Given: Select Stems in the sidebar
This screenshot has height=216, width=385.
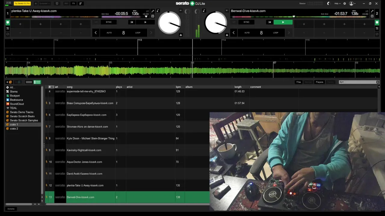Looking at the screenshot, I should pos(14,91).
